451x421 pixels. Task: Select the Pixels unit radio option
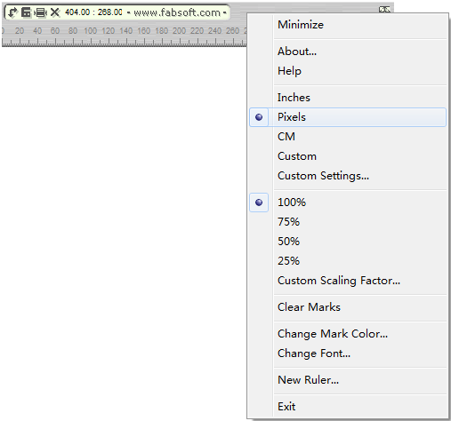(348, 117)
